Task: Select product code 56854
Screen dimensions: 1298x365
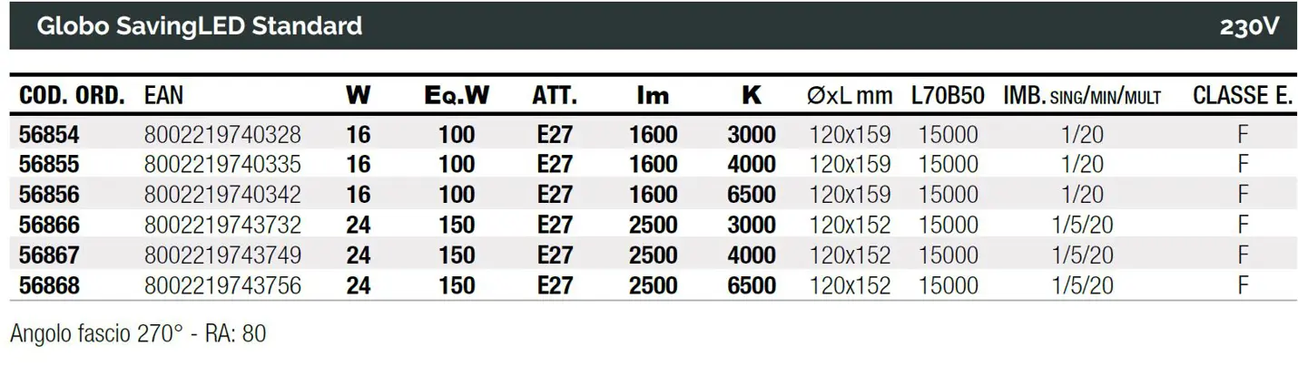Action: (x=49, y=135)
